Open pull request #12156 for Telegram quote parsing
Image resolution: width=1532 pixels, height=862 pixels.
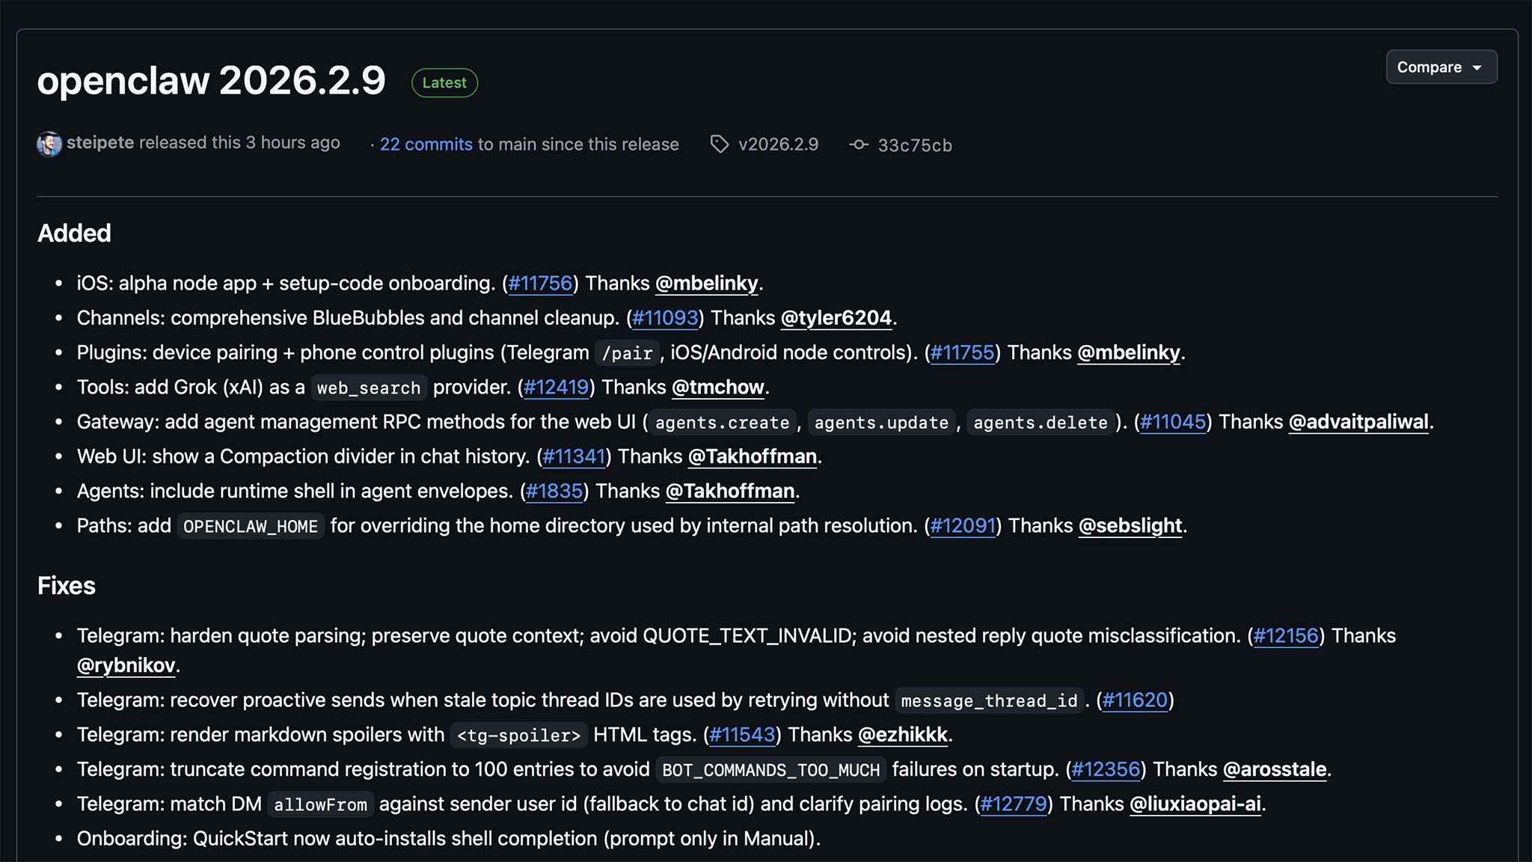pos(1285,635)
